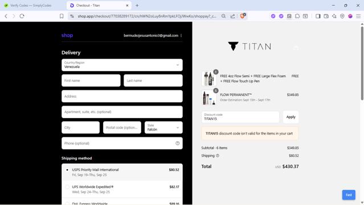This screenshot has height=205, width=364.
Task: Open the Leo AI sparkle icon
Action: click(x=334, y=16)
